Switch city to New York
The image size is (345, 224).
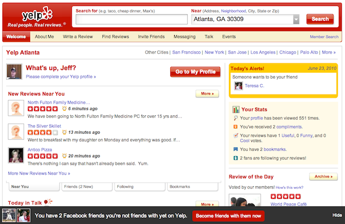tap(214, 52)
